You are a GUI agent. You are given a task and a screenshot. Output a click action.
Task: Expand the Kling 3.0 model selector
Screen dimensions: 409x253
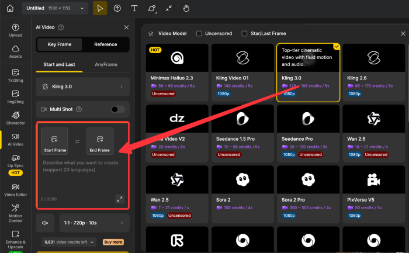82,87
